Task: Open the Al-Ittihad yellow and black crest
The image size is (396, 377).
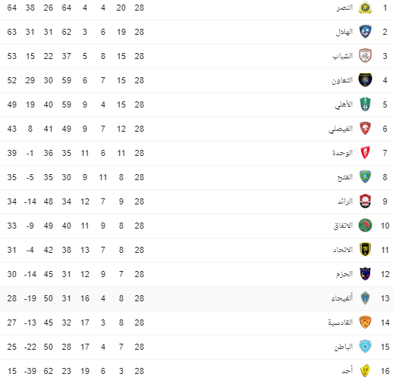Action: (x=365, y=250)
